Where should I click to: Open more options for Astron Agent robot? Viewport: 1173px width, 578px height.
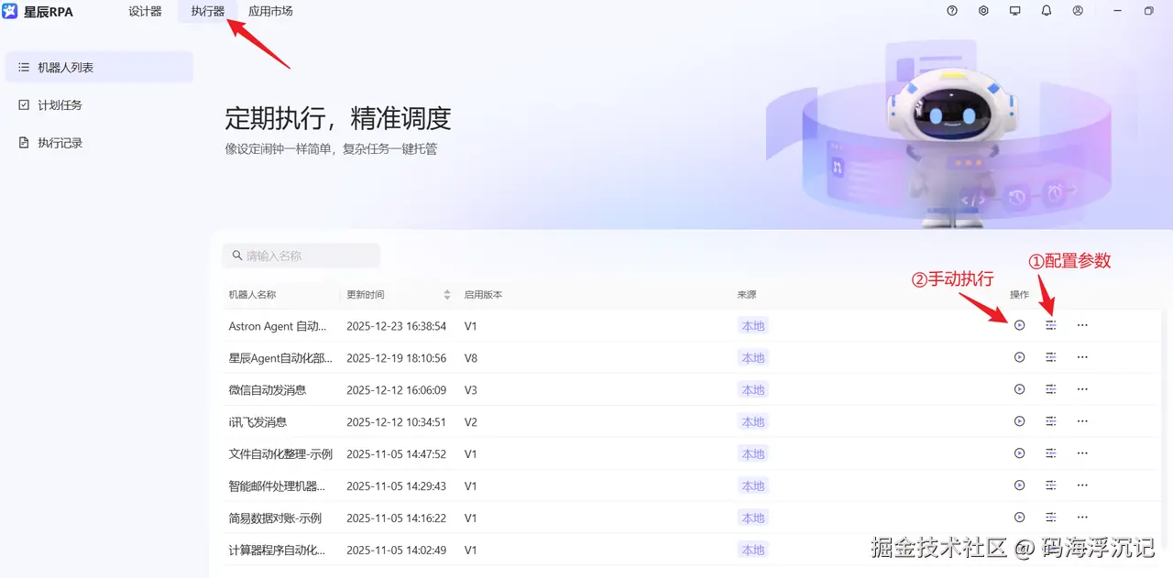click(x=1082, y=325)
